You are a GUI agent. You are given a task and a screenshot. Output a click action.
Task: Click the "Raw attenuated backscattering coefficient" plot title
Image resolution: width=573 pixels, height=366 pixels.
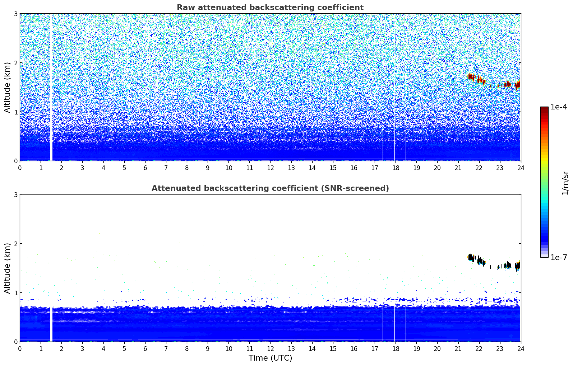pyautogui.click(x=270, y=8)
